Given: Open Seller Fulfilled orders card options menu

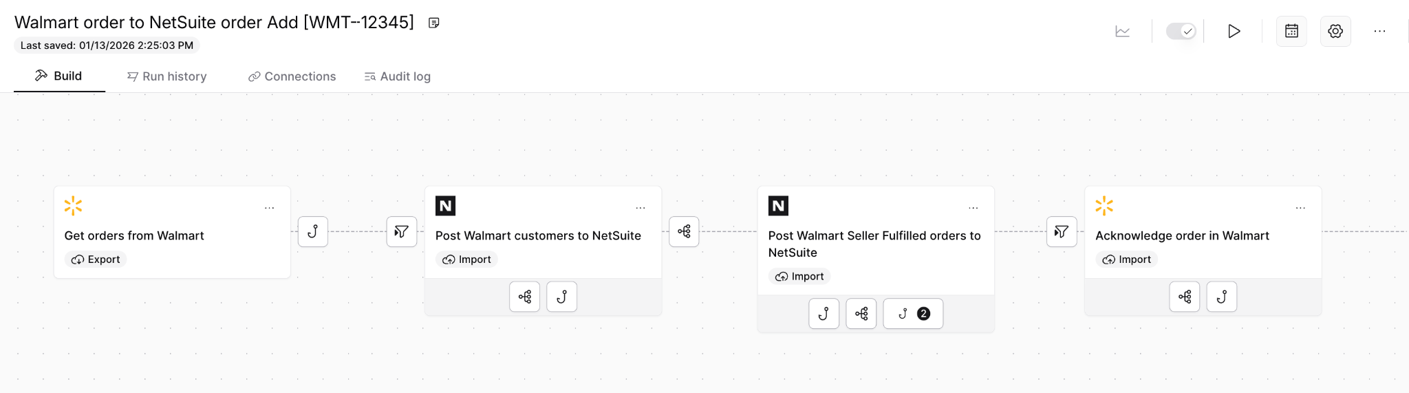Looking at the screenshot, I should 973,207.
